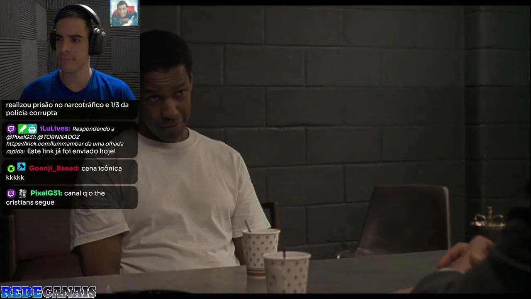
Task: Open iLuLives username in chat
Action: pos(55,129)
